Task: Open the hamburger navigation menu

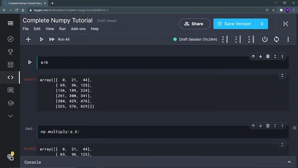Action: click(x=10, y=23)
